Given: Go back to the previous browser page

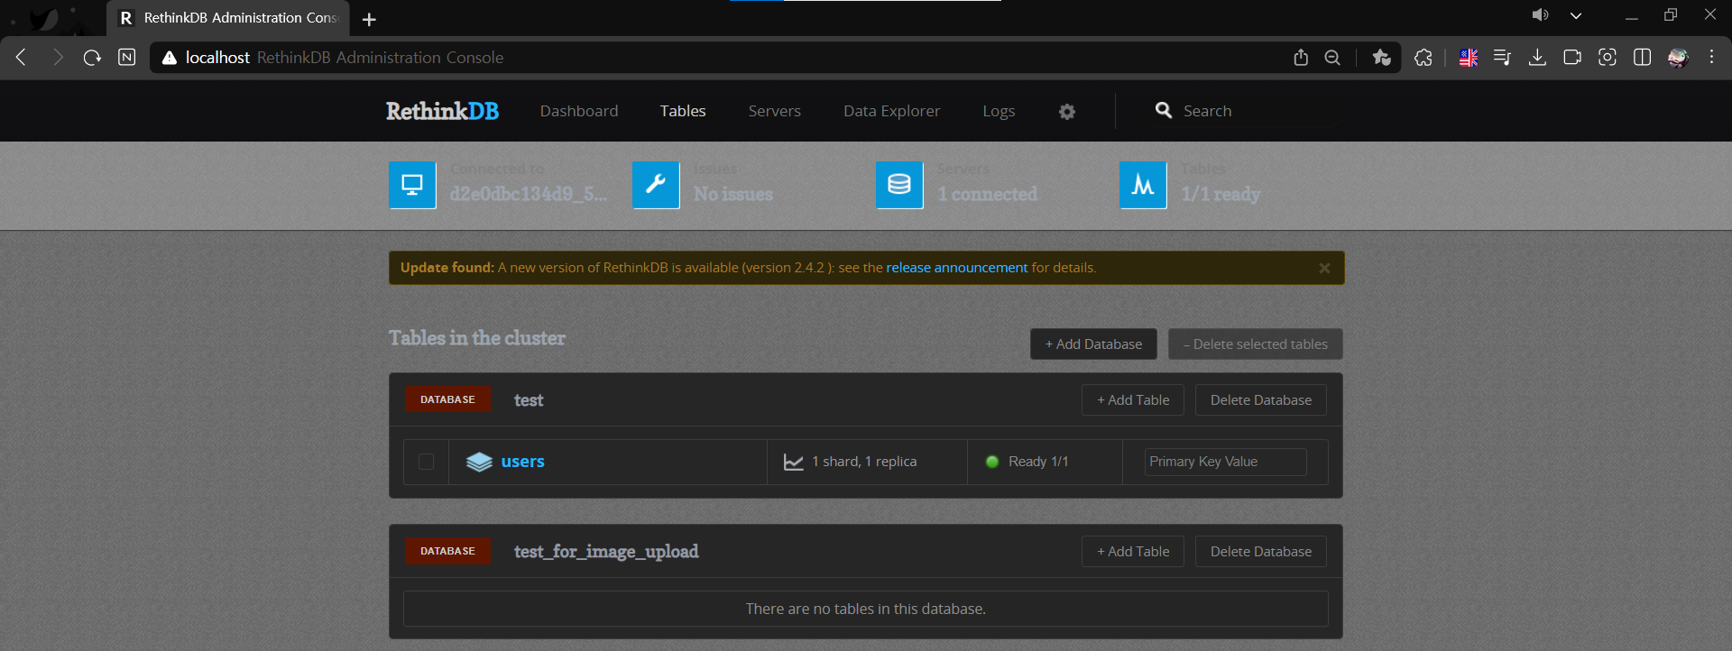Looking at the screenshot, I should [x=21, y=57].
